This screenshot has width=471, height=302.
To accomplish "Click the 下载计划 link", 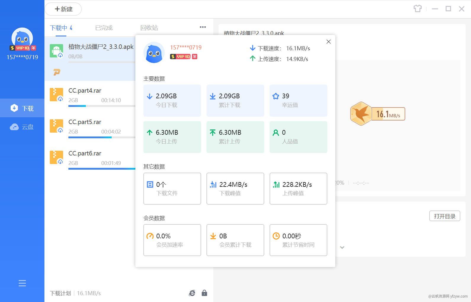I will 60,293.
